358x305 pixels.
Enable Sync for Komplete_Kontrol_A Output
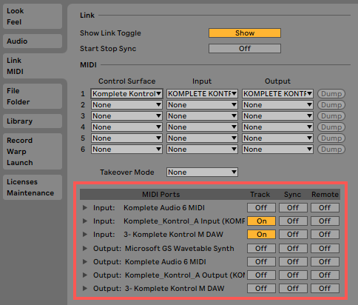(293, 275)
